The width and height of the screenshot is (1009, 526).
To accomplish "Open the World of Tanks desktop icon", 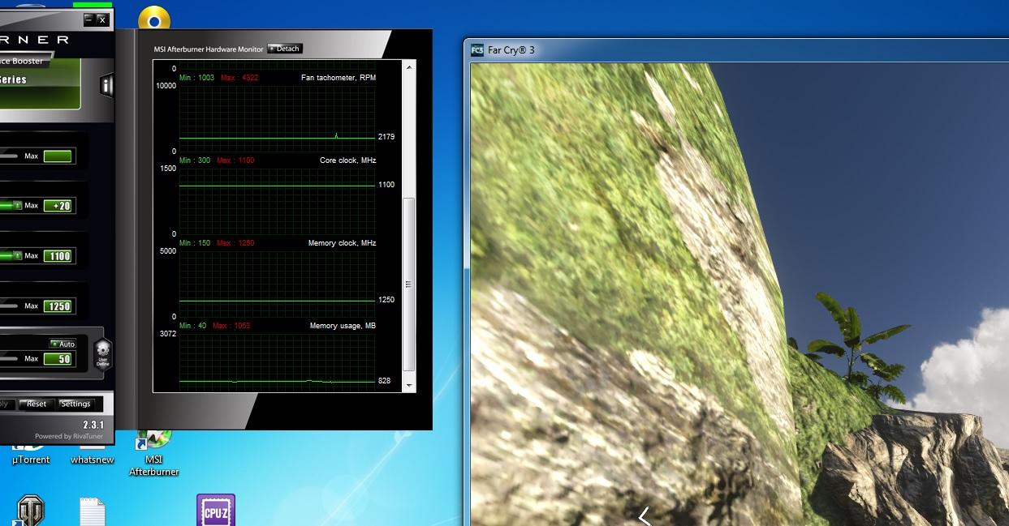I will point(31,511).
